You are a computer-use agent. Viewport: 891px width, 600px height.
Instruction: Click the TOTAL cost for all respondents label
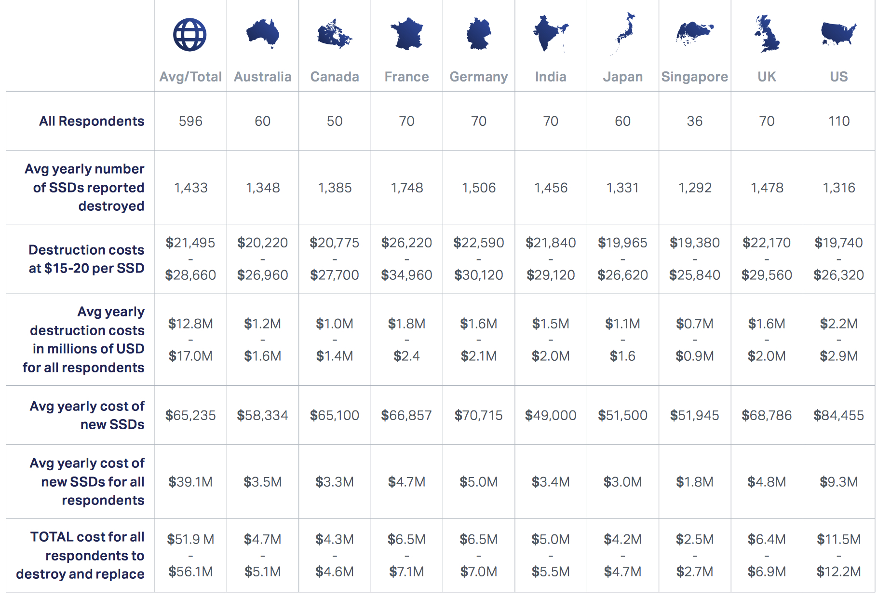pyautogui.click(x=80, y=556)
